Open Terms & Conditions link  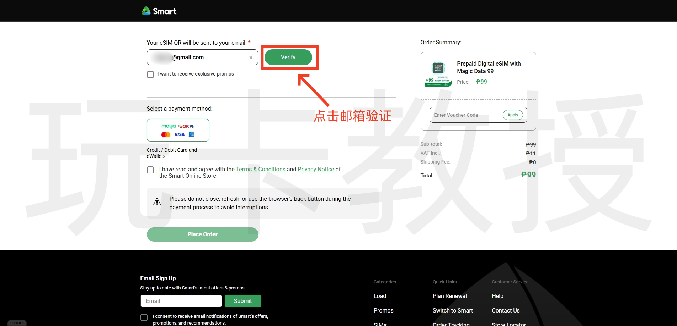pos(261,169)
